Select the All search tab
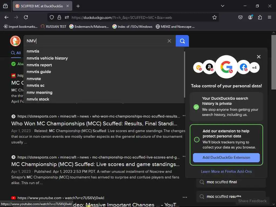The width and height of the screenshot is (276, 207). pos(16,53)
